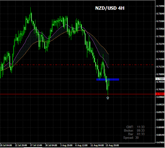The image size is (165, 148).
Task: Click the "13 Aug 20:00" time label
Action: tap(112, 145)
